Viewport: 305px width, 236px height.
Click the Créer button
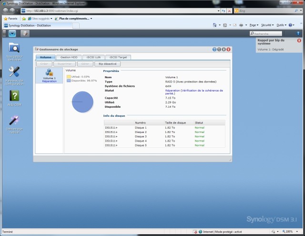point(44,64)
